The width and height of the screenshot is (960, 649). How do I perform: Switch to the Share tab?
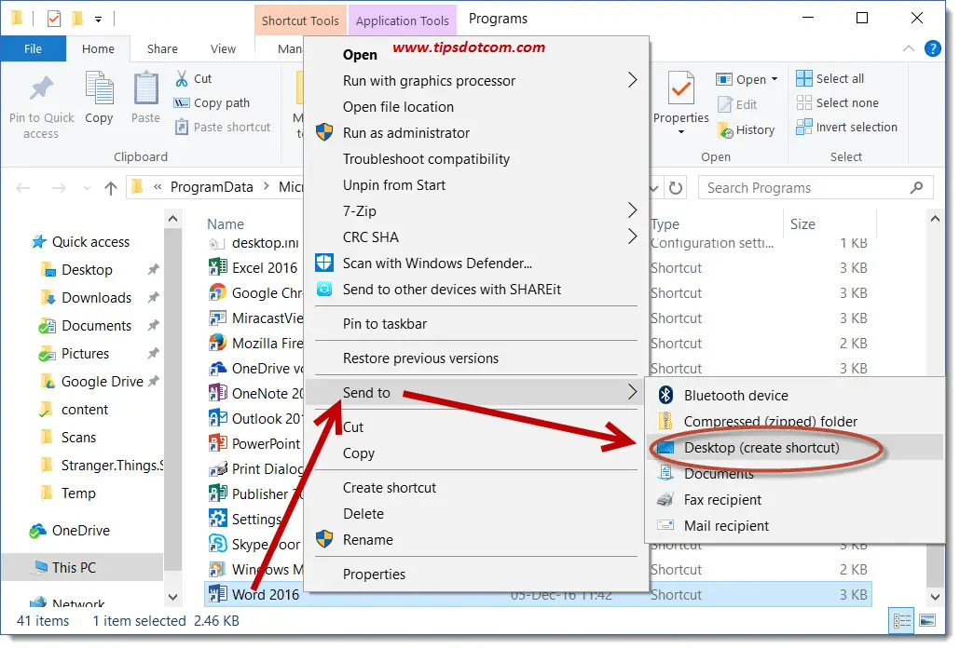click(x=162, y=49)
